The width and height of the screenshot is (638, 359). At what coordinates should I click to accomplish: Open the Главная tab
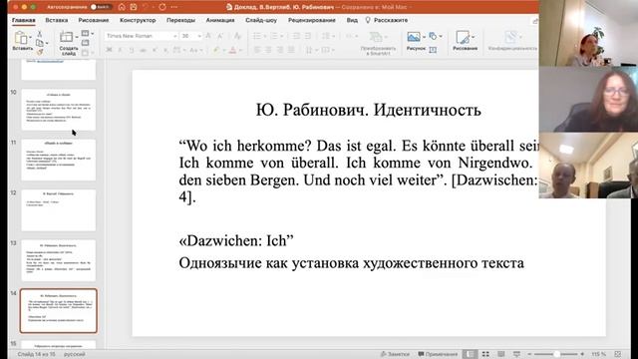[x=24, y=20]
